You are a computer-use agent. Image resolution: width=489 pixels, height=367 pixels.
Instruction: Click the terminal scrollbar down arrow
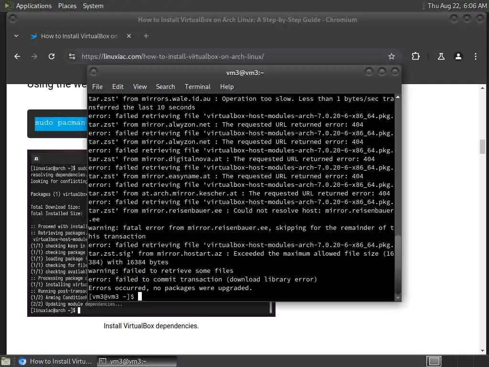point(398,298)
